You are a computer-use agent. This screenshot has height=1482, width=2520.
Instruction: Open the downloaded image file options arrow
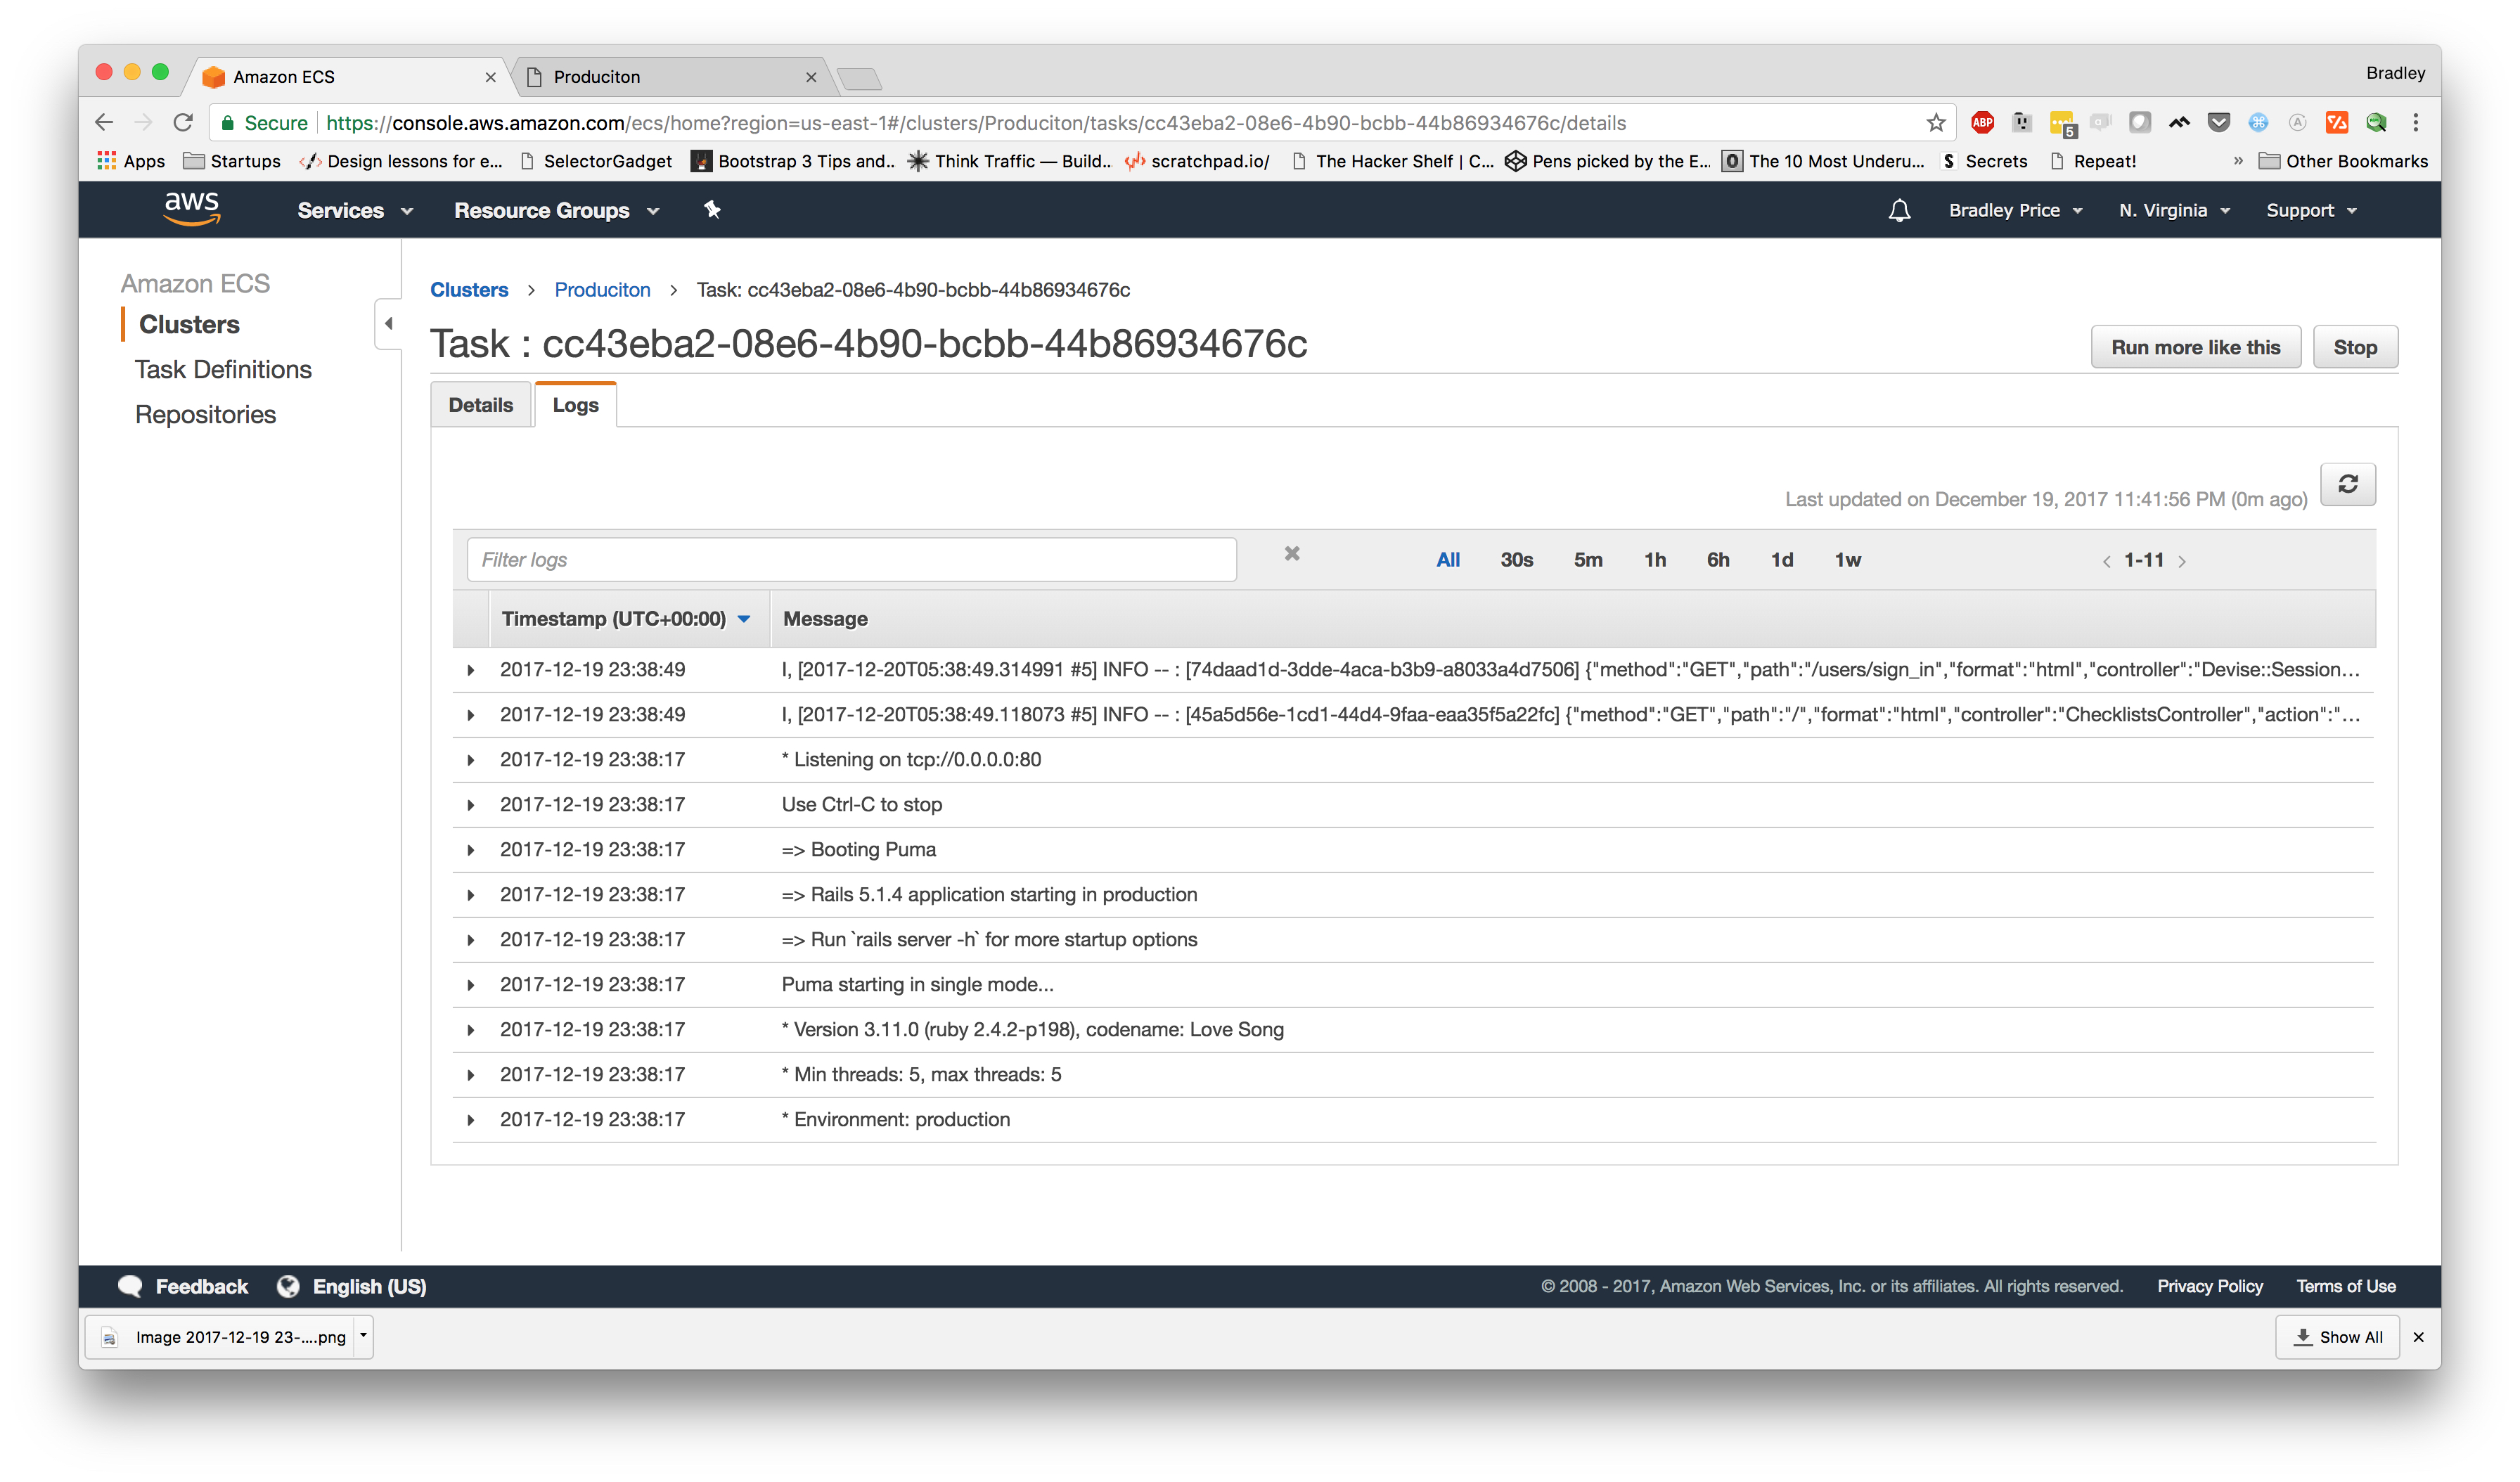(x=363, y=1336)
